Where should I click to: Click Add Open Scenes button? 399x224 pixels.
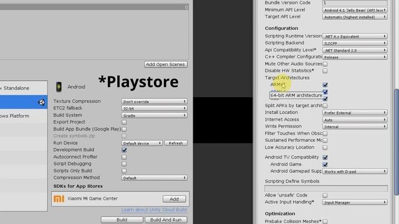click(x=166, y=65)
